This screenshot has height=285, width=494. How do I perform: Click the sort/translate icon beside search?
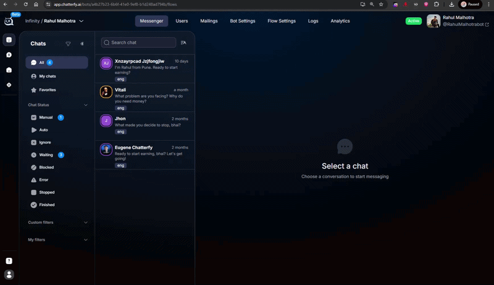183,43
